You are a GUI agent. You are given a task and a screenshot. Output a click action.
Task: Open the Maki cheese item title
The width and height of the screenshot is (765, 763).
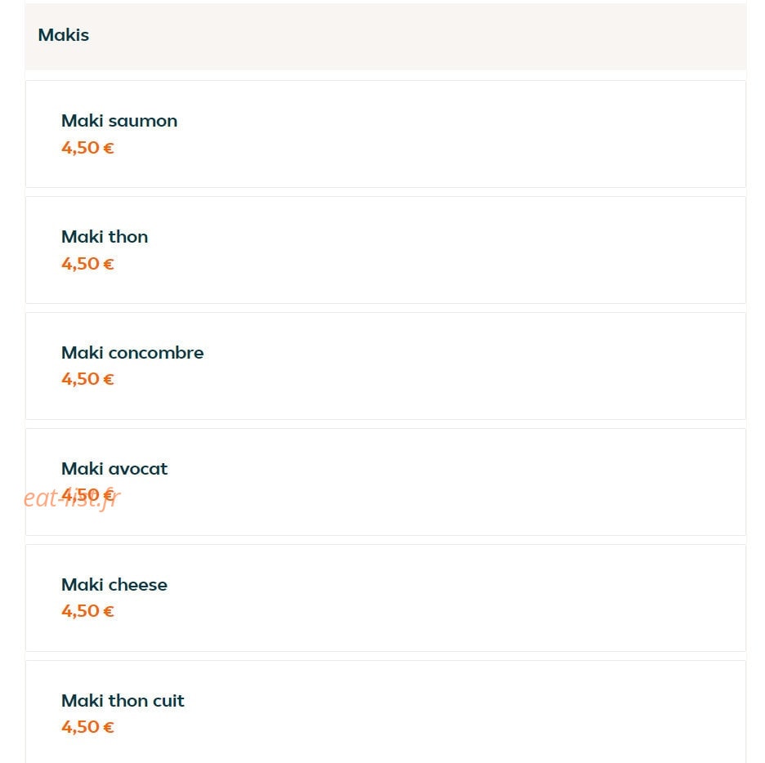114,585
